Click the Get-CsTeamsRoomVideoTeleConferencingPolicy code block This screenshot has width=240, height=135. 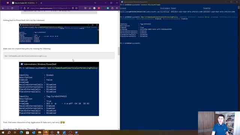click(x=59, y=56)
